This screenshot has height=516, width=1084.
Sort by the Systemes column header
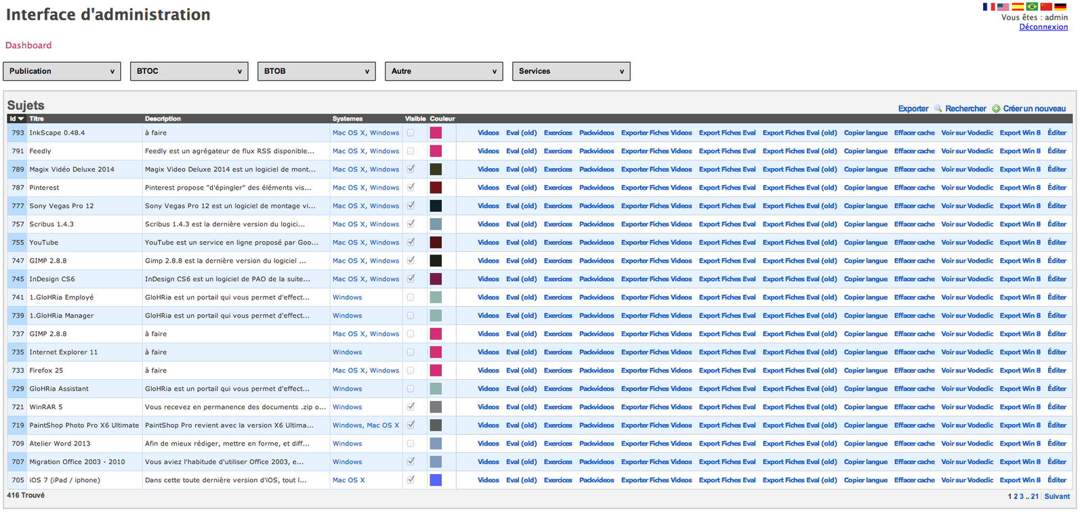pos(348,119)
